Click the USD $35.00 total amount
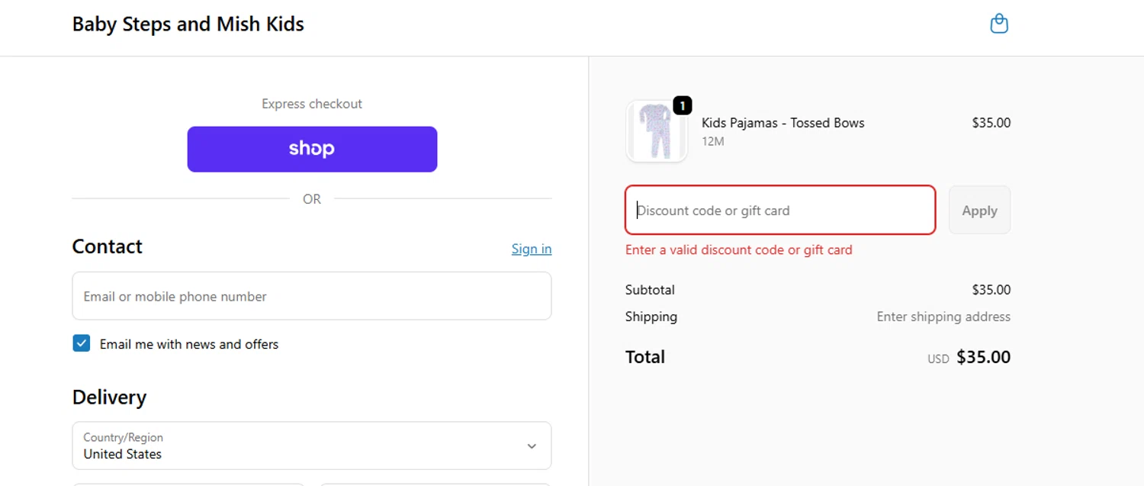Image resolution: width=1144 pixels, height=486 pixels. pos(969,357)
